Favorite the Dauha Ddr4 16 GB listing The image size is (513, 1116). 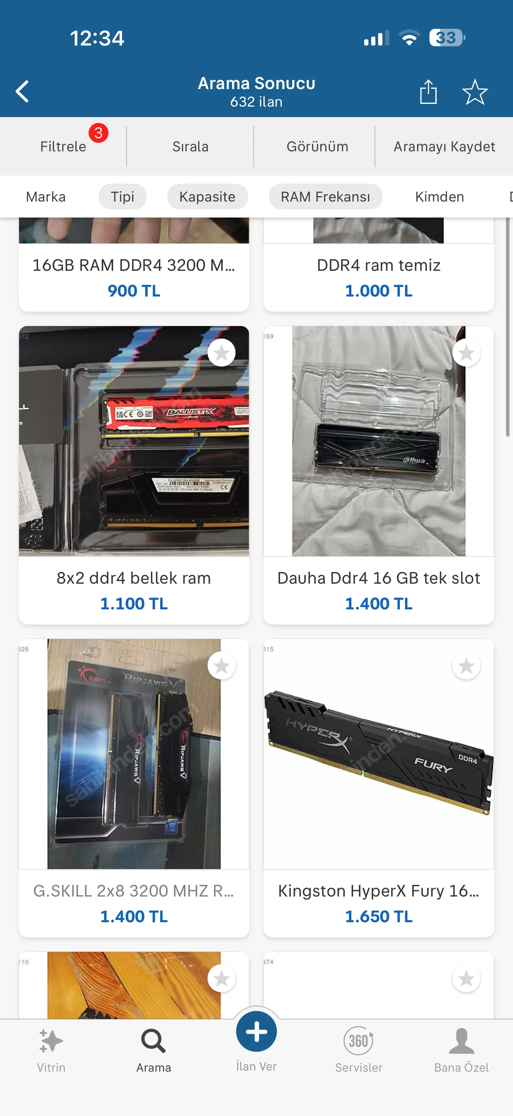point(466,353)
